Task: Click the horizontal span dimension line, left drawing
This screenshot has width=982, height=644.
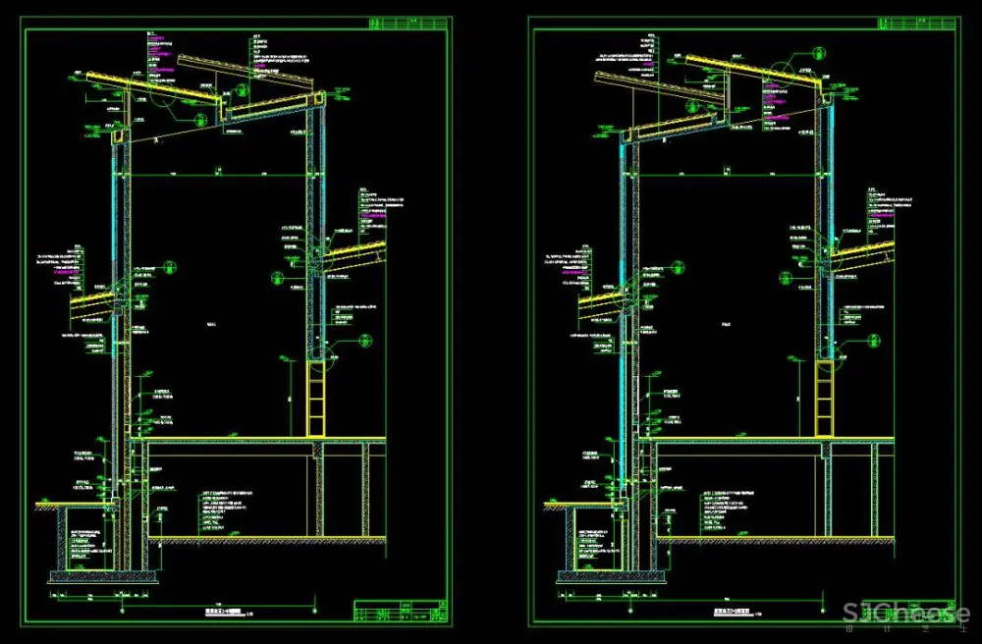Action: 218,175
